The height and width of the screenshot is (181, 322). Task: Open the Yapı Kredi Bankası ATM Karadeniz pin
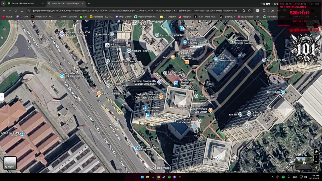(x=62, y=33)
